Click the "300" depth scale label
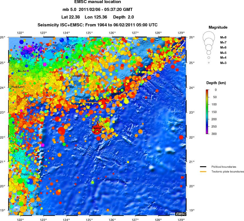Screen dimensions: 244x221 (214, 134)
